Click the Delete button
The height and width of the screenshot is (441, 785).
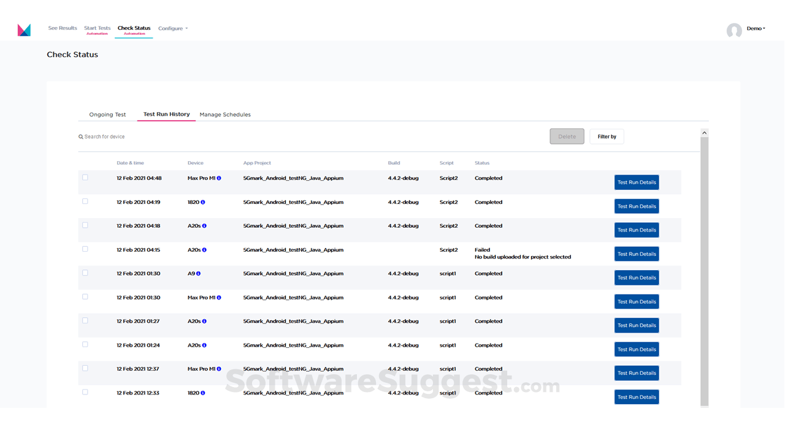[x=567, y=136]
